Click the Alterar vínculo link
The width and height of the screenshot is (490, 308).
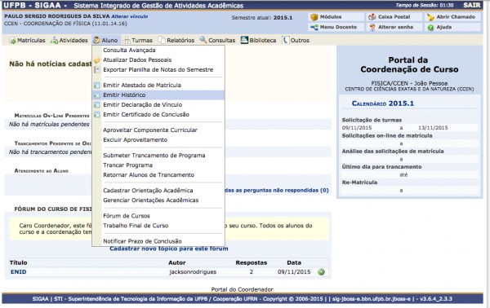[130, 16]
